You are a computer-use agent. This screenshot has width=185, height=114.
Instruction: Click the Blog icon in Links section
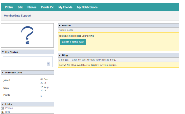2,112
